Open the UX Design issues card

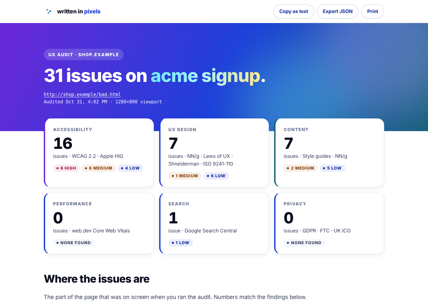[214, 153]
